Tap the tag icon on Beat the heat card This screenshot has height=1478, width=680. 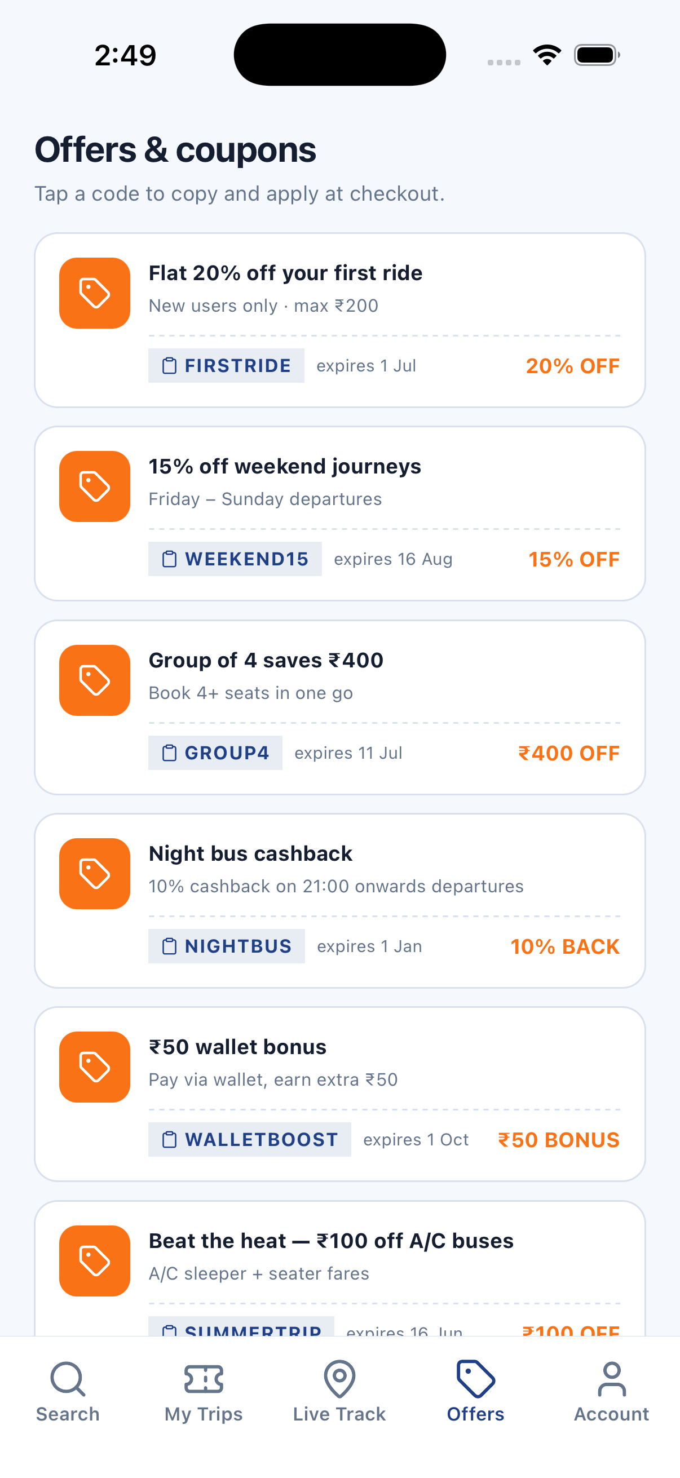(x=95, y=1261)
